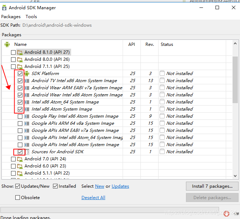The width and height of the screenshot is (240, 219).
Task: Click the status icon in the Android TV Intel row
Action: [162, 80]
